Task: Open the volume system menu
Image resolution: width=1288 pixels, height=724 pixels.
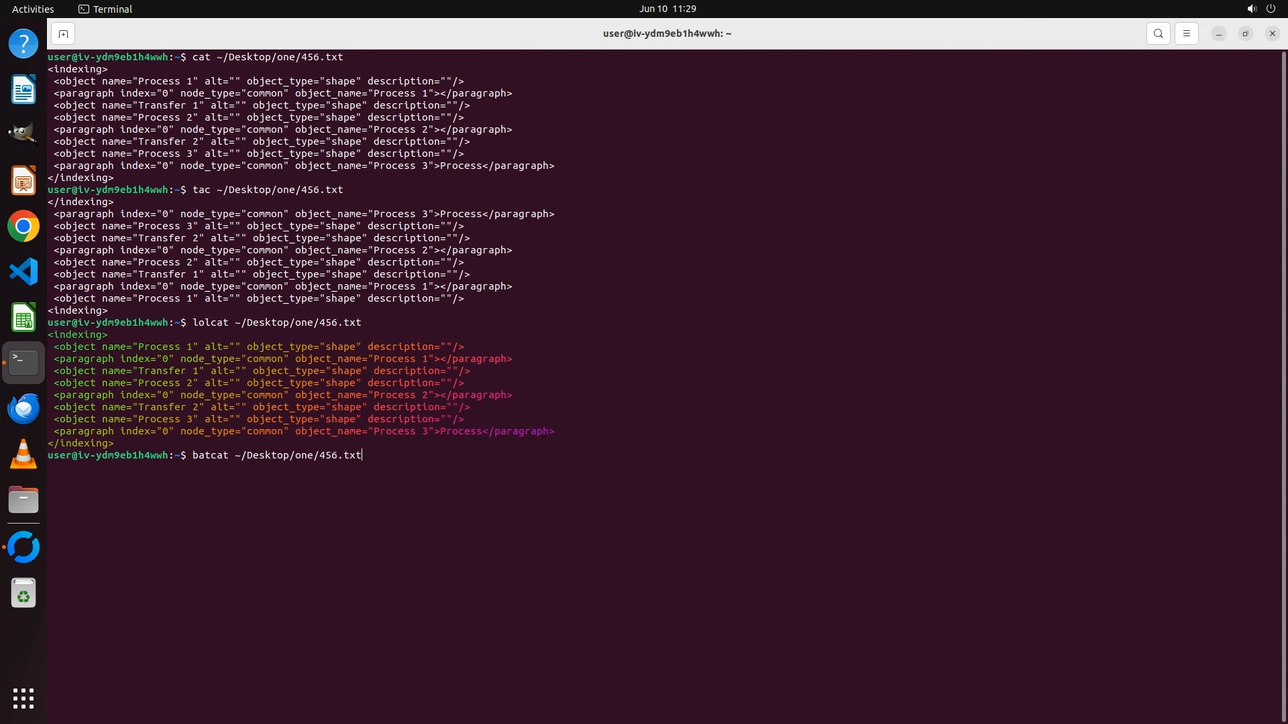Action: (1251, 9)
